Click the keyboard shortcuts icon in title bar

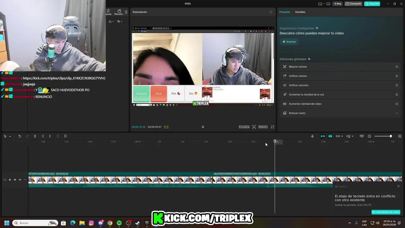pos(328,4)
